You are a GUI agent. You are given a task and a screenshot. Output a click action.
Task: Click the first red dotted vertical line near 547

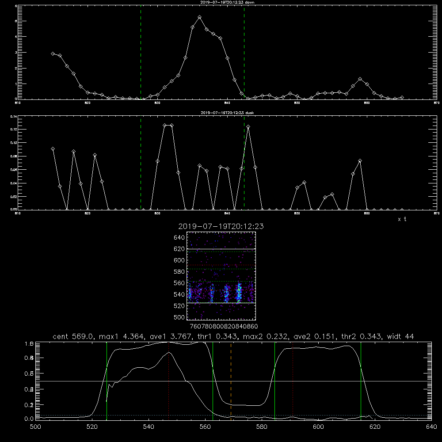168,381
